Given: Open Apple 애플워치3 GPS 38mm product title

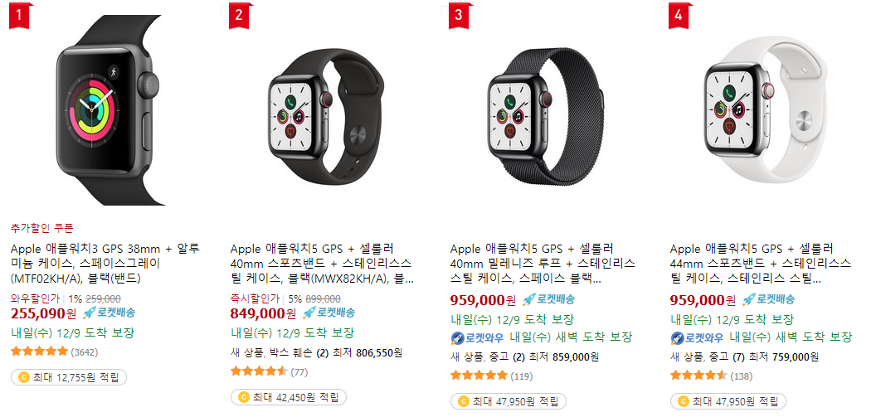Looking at the screenshot, I should (x=105, y=264).
